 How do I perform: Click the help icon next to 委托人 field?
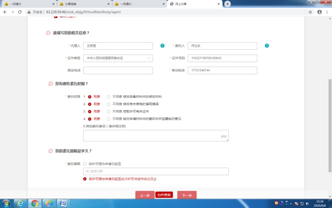[x=267, y=46]
